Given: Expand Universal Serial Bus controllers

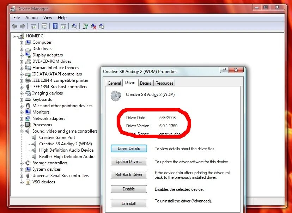Looking at the screenshot, I should (x=21, y=176).
